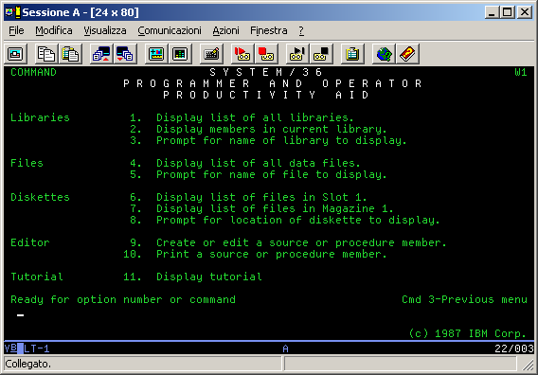Open the Modifica menu
538x375 pixels.
54,31
